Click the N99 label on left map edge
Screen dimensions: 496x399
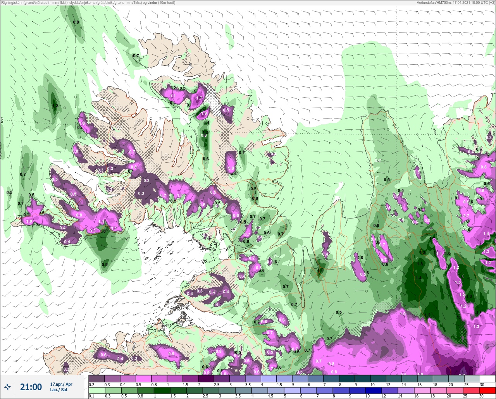tap(2, 121)
